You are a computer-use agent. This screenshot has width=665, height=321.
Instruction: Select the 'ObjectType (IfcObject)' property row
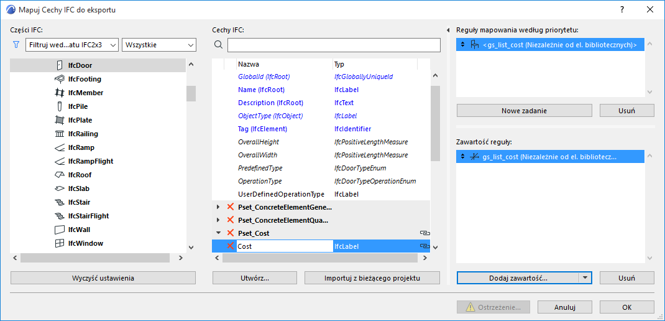(321, 116)
